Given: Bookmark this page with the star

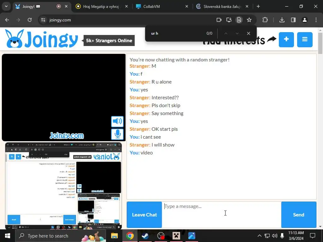Looking at the screenshot, I should click(249, 20).
